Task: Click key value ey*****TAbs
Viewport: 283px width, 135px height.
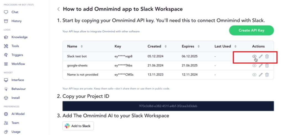Action: (124, 65)
